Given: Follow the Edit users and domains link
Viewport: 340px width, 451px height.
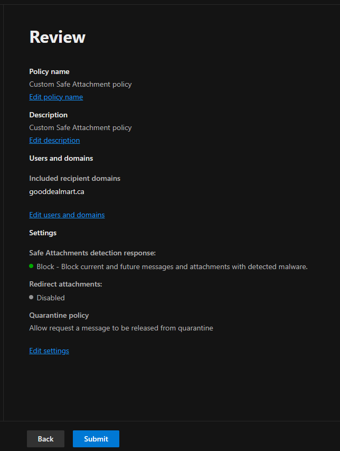Looking at the screenshot, I should point(67,215).
